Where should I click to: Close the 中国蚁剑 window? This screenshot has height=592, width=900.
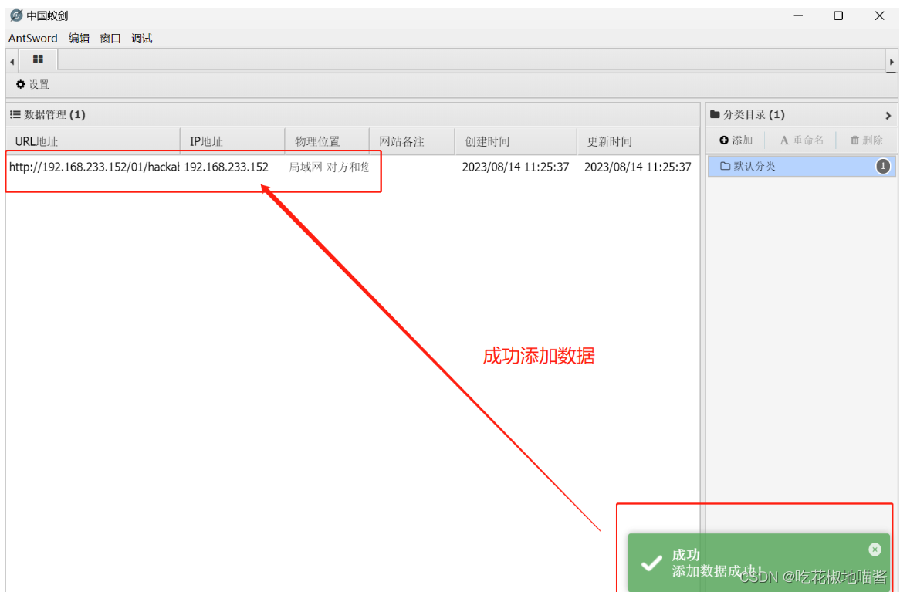tap(879, 15)
